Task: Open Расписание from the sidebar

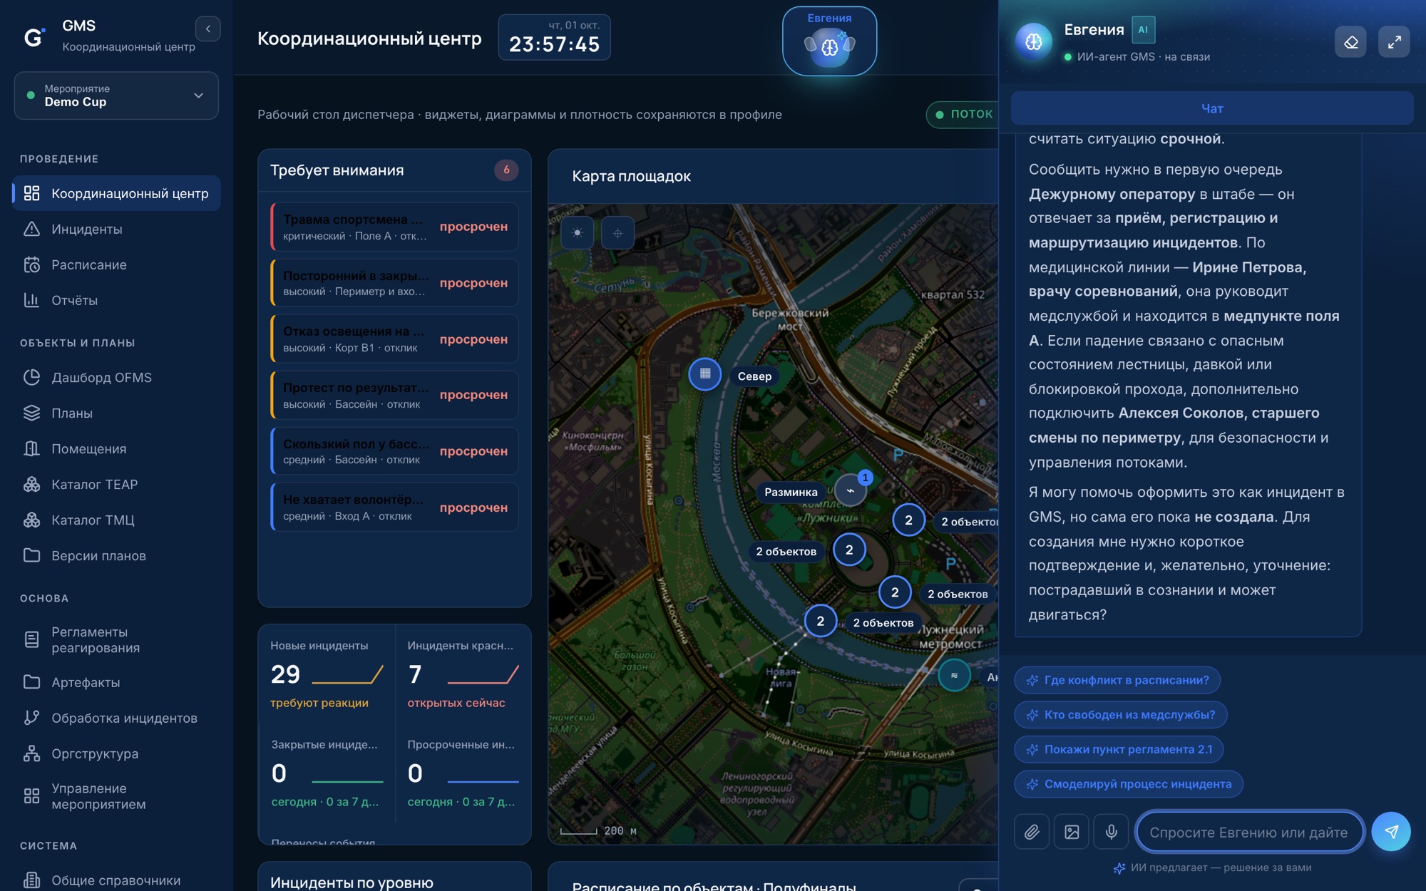Action: (x=116, y=264)
